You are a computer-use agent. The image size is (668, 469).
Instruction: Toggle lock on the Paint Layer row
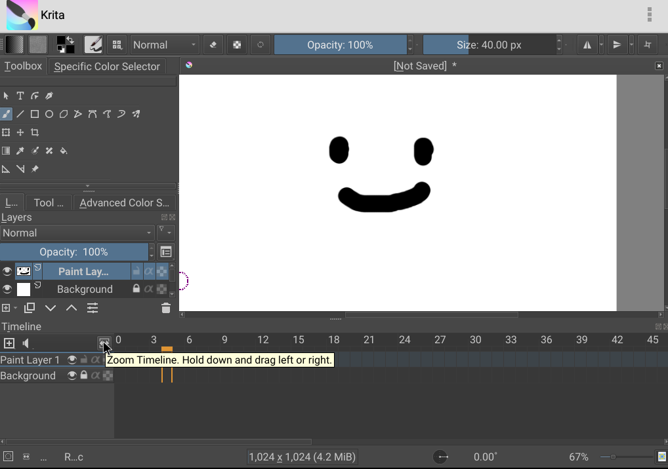coord(136,271)
